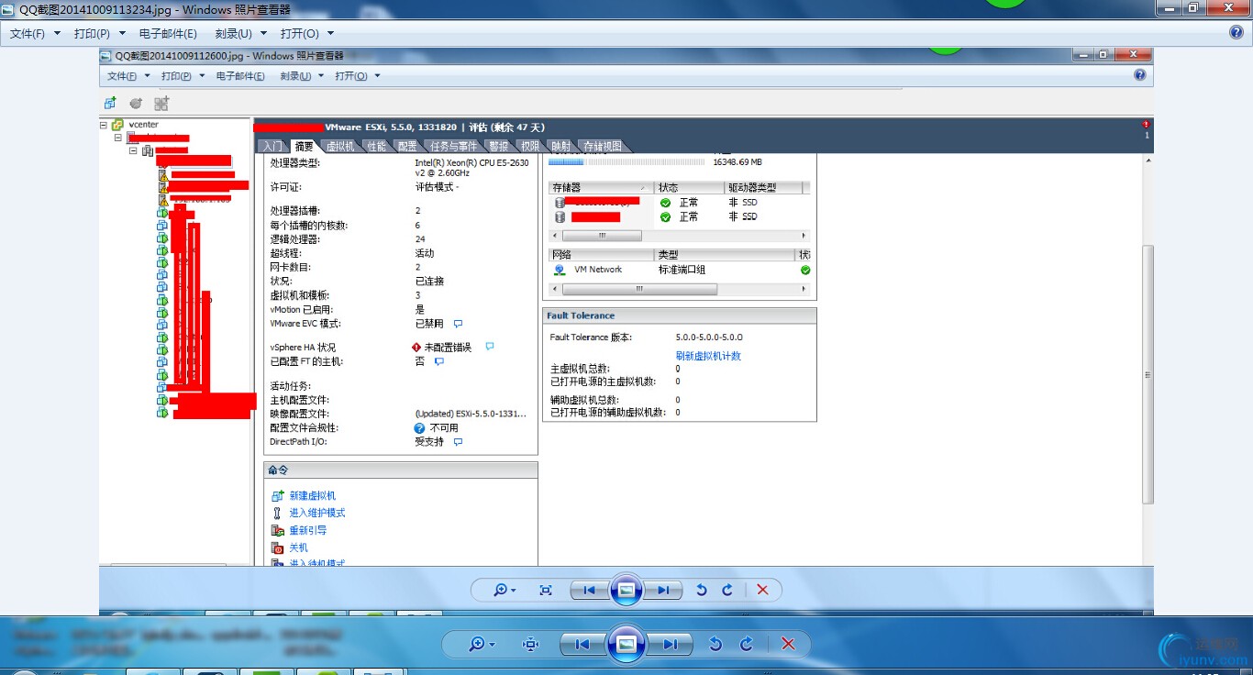Click 电子邮件(E) in the inner 112600.jpg viewer
The image size is (1253, 675).
[x=240, y=76]
